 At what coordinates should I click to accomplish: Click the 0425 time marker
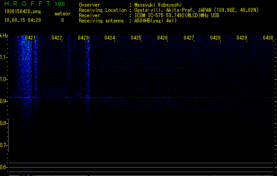136,38
